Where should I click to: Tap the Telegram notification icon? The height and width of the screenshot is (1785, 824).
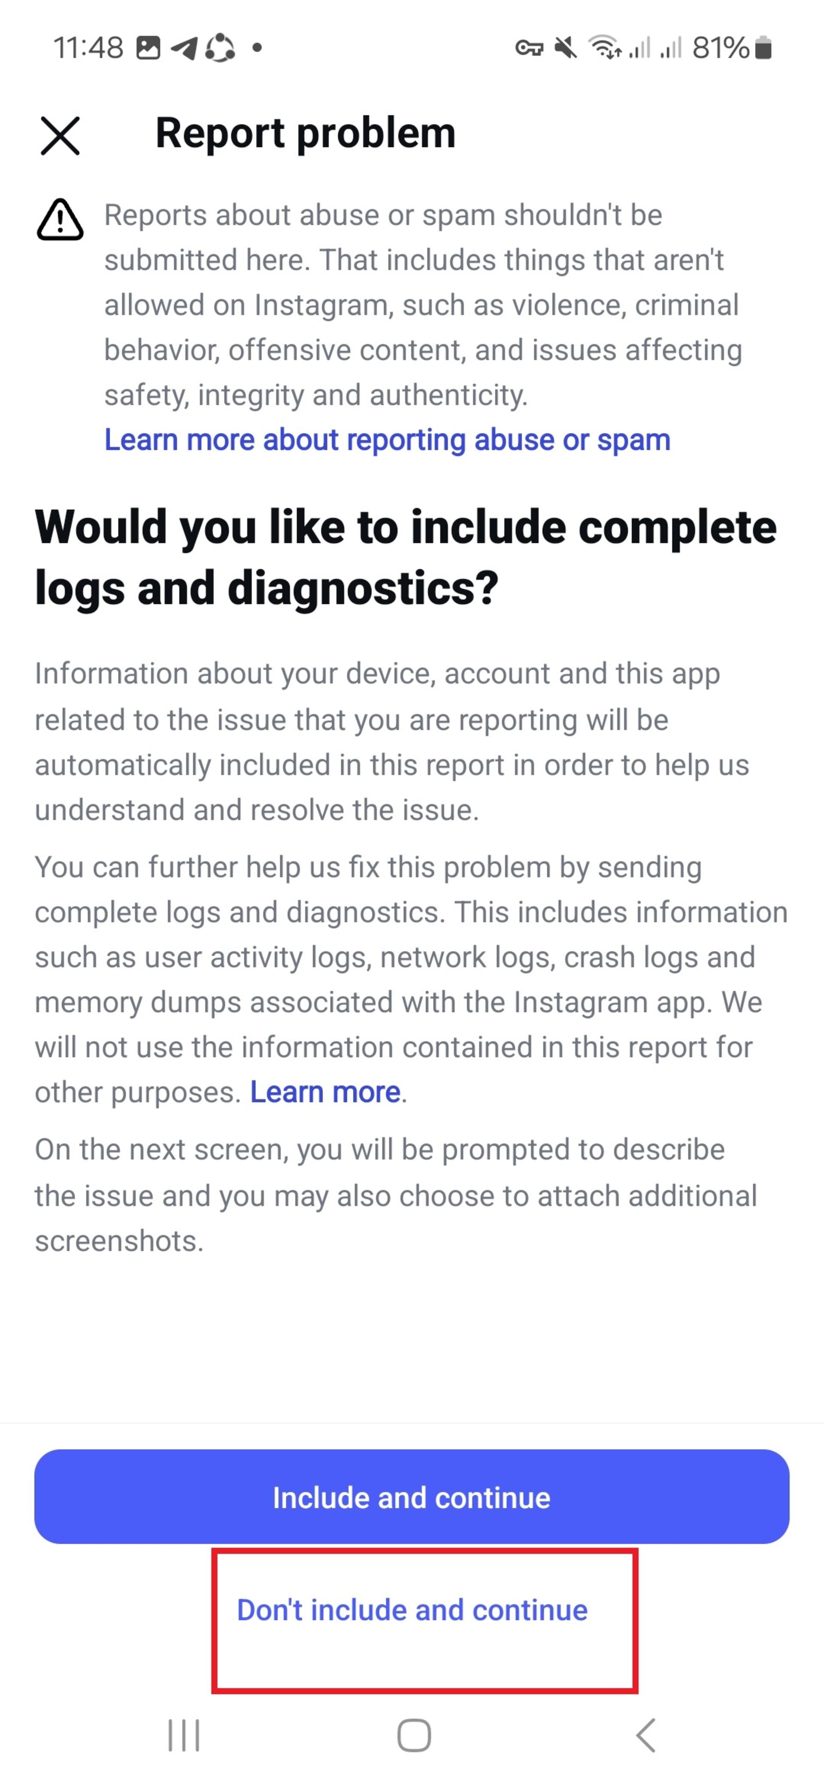(185, 48)
